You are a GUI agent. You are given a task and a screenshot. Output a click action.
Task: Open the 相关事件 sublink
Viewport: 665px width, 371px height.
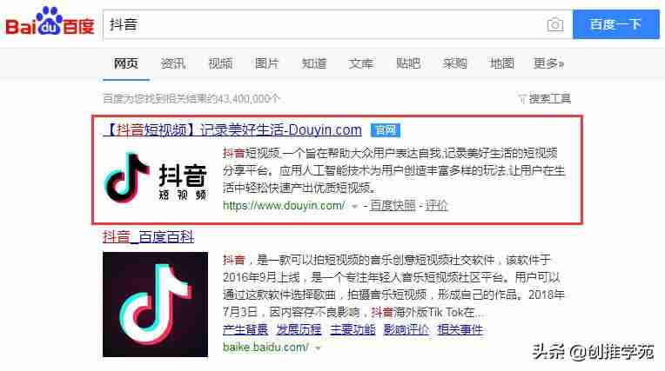tap(460, 329)
